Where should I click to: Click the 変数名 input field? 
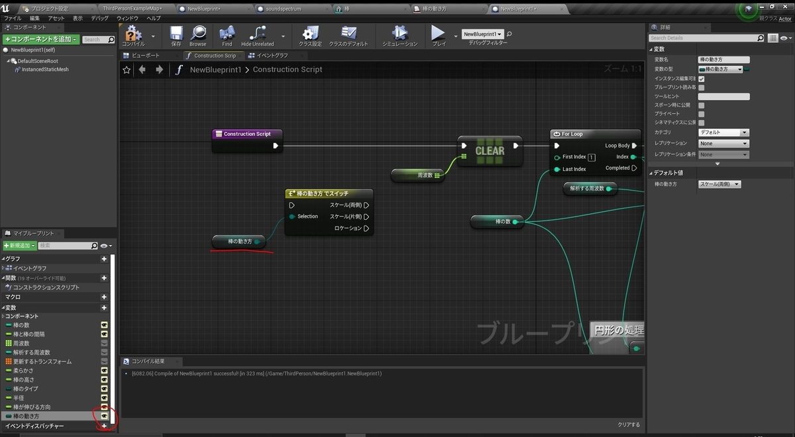[x=723, y=60]
